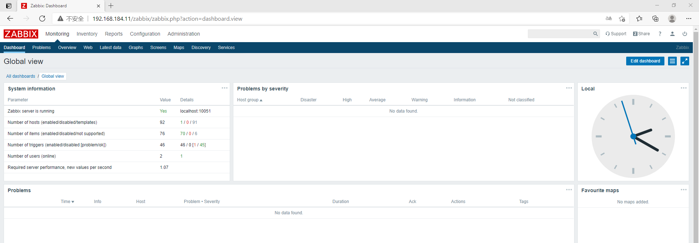Click the search magnifier icon

[596, 34]
